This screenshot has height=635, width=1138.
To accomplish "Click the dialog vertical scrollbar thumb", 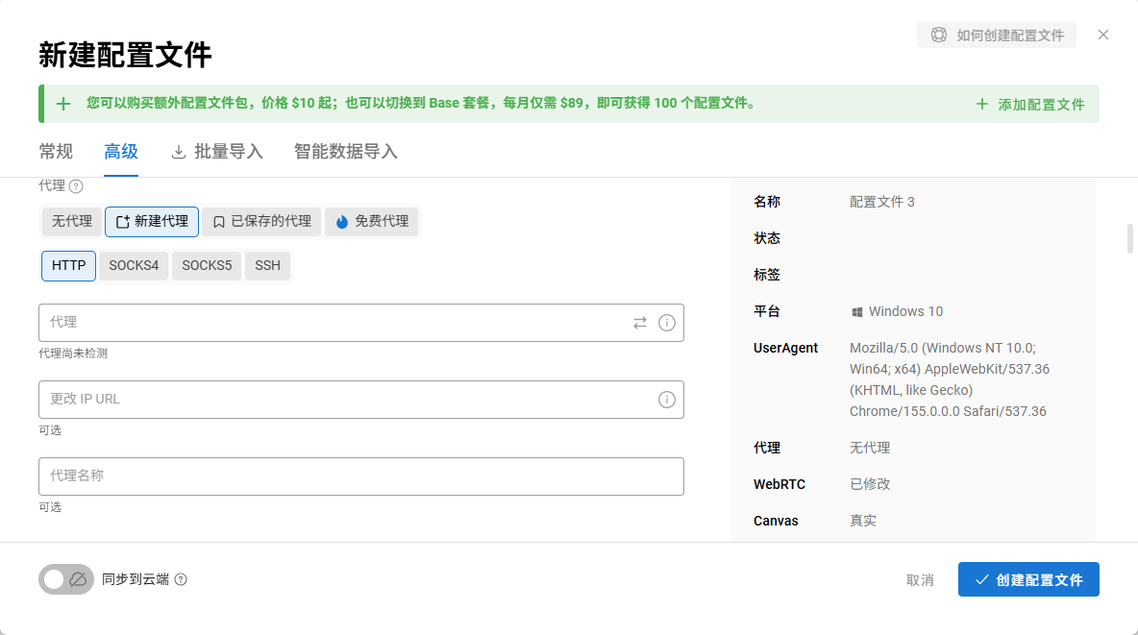I will click(x=1130, y=239).
